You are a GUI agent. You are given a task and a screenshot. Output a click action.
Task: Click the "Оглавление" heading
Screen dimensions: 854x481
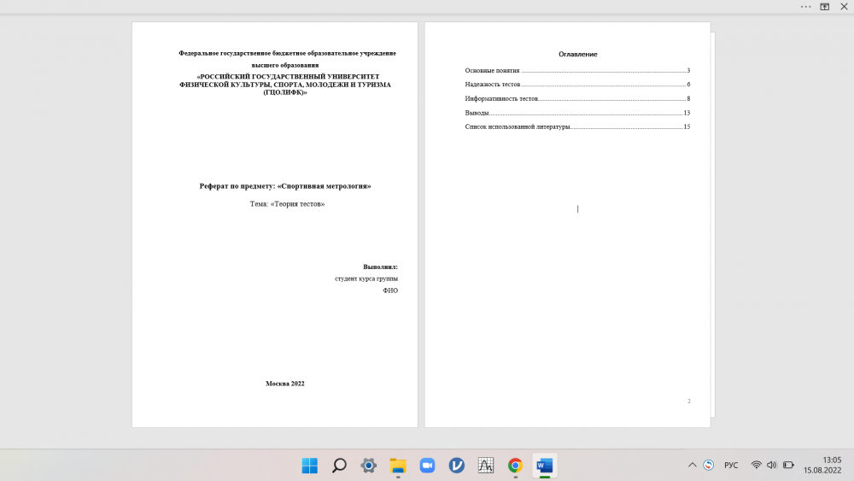tap(578, 54)
